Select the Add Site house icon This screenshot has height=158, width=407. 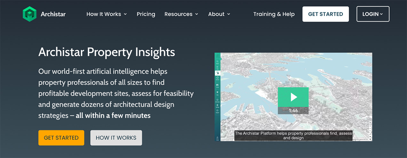pos(218,78)
